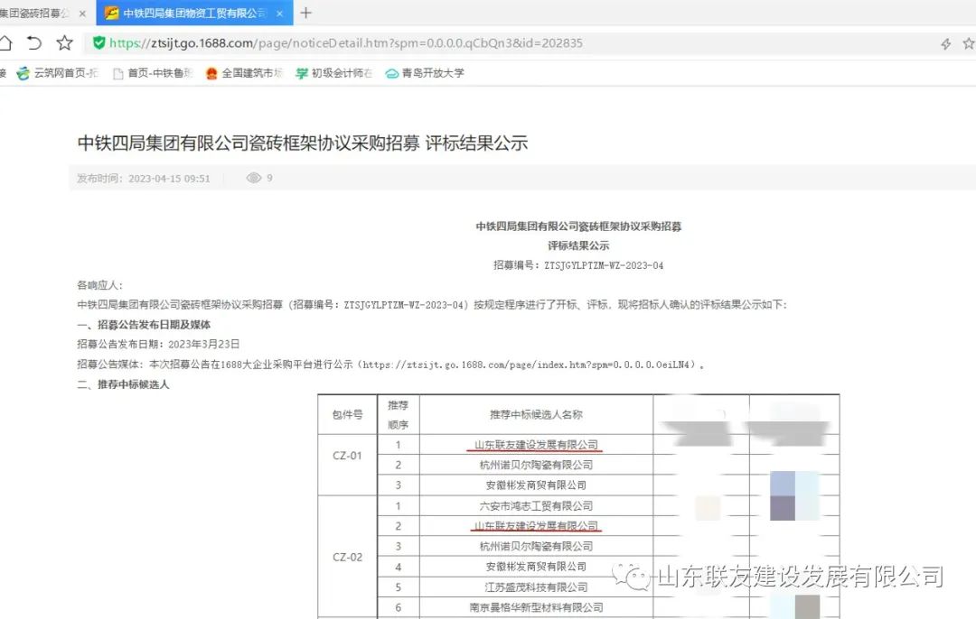Click the heading 二、推荐中标候选人
This screenshot has width=976, height=619.
(123, 384)
